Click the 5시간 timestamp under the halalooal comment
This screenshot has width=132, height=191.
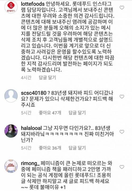pyautogui.click(x=26, y=148)
